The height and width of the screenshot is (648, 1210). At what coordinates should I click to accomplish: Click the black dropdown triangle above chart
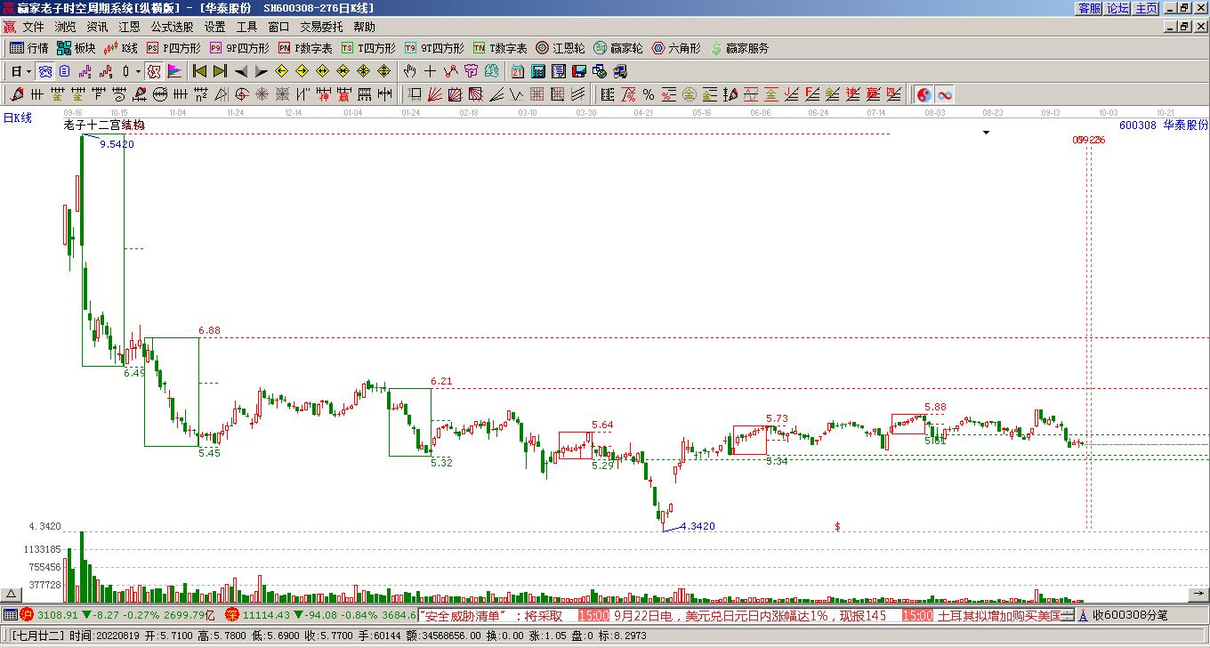point(986,133)
